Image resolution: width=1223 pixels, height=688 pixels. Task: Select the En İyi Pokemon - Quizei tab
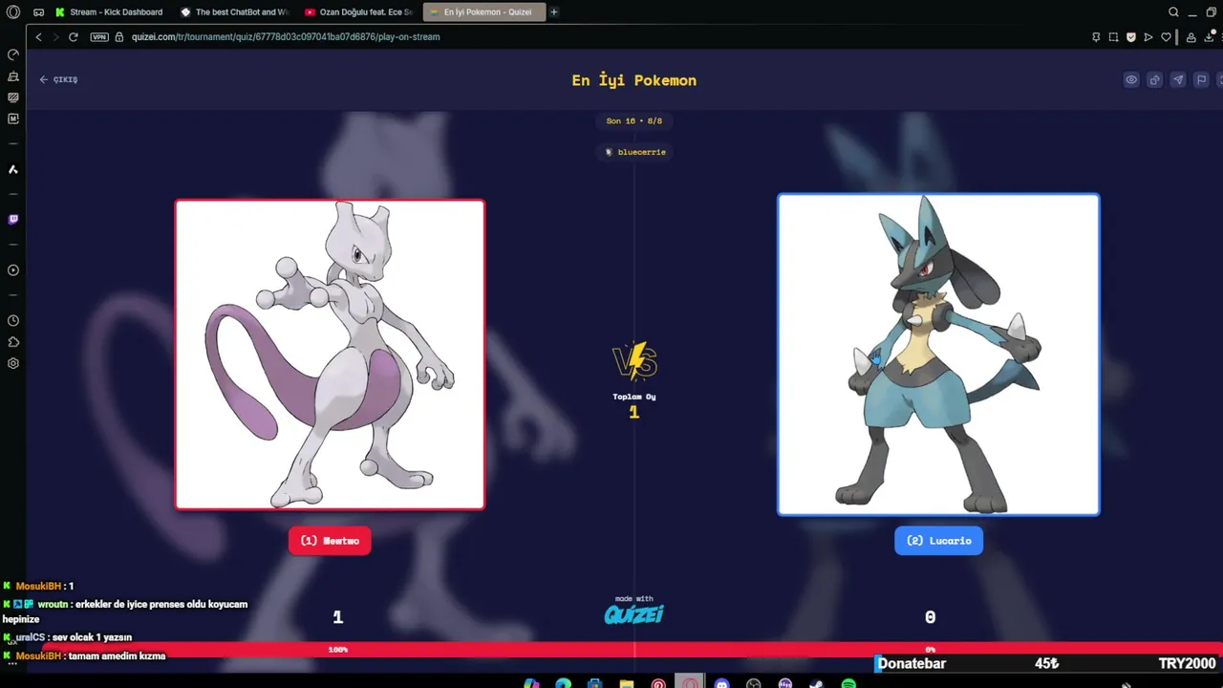pos(483,12)
